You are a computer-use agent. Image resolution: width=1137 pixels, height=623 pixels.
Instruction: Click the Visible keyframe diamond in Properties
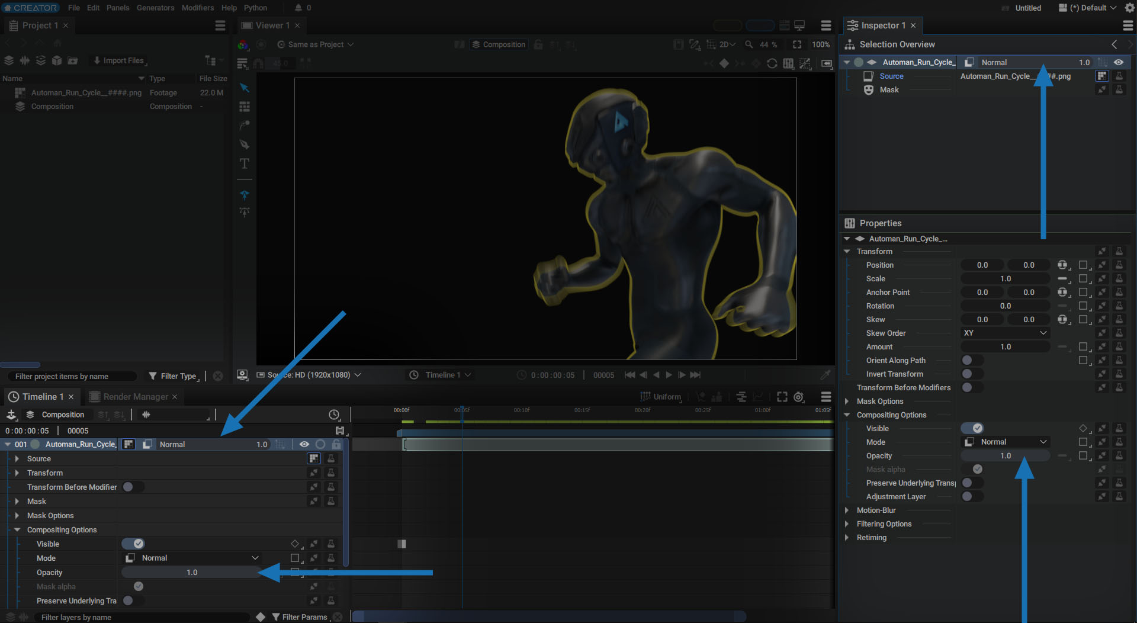[x=1083, y=428]
